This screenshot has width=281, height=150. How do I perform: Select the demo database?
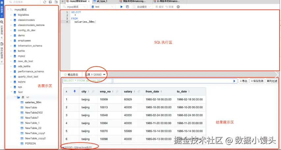point(21,36)
